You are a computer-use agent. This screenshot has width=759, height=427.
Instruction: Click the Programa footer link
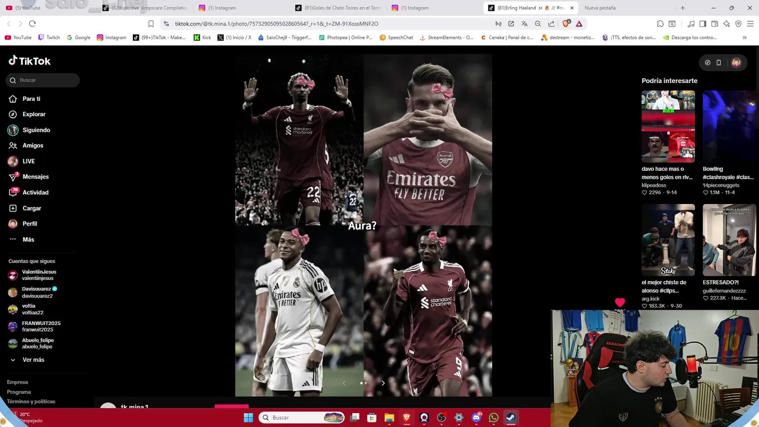(x=19, y=392)
